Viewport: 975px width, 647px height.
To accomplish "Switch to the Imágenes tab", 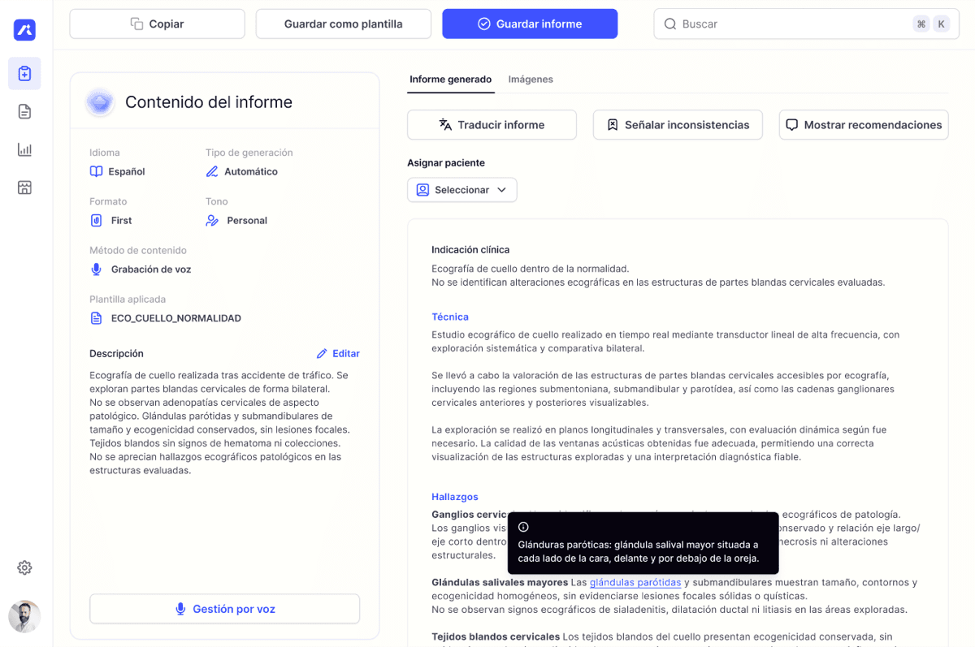I will (531, 80).
